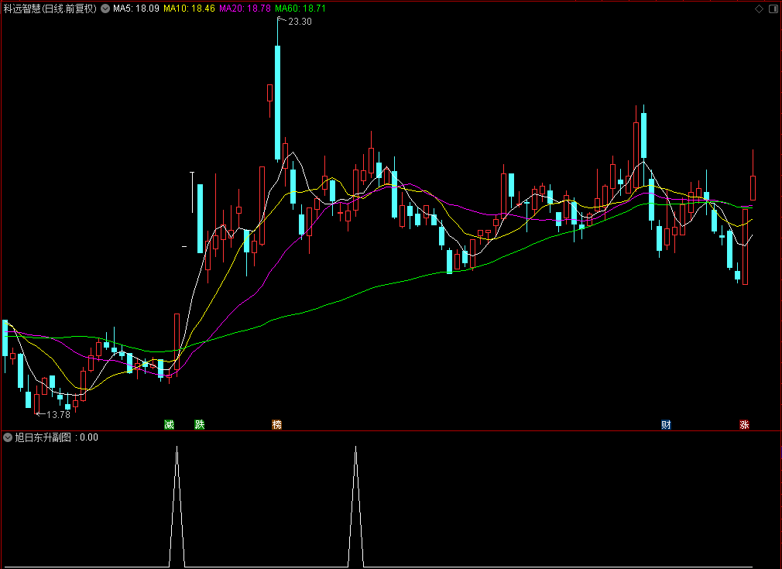Select the magenta MA20 18.78 label
Viewport: 782px width, 569px height.
pos(245,9)
